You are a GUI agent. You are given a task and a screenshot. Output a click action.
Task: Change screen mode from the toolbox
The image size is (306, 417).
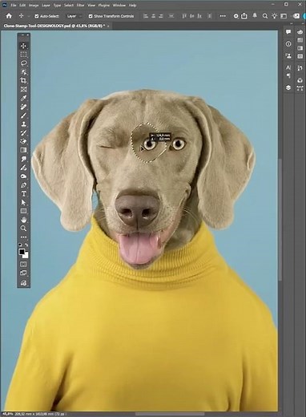tap(23, 273)
